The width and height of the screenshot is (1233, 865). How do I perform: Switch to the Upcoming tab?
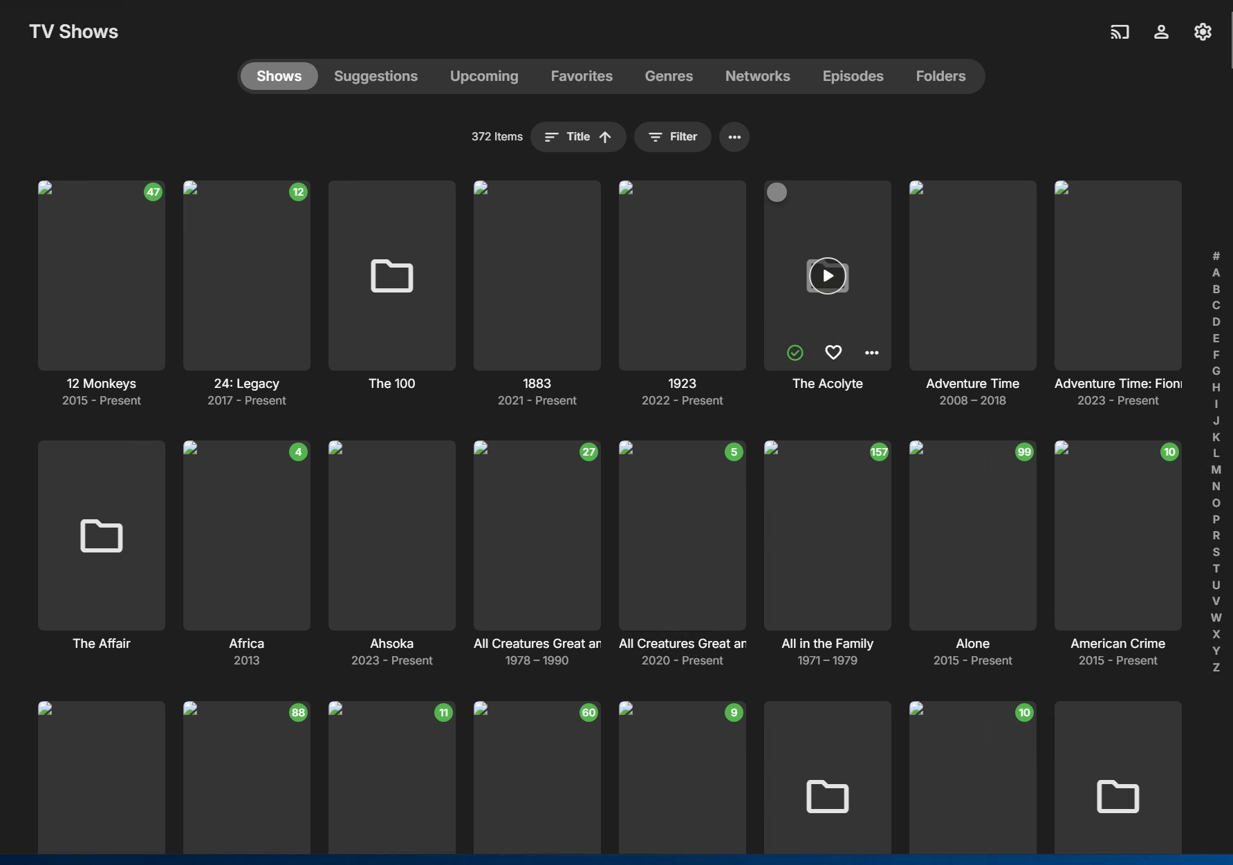coord(484,76)
